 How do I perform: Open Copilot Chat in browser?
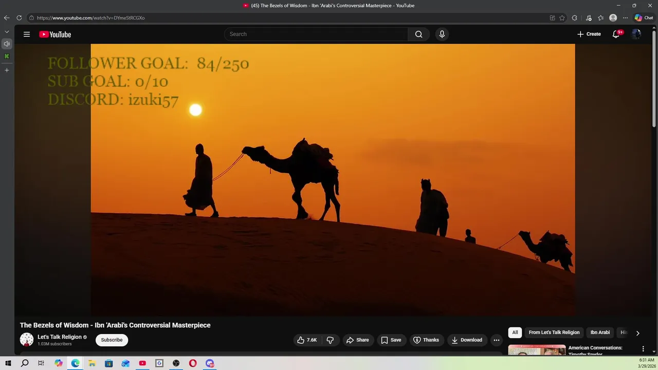coord(644,17)
